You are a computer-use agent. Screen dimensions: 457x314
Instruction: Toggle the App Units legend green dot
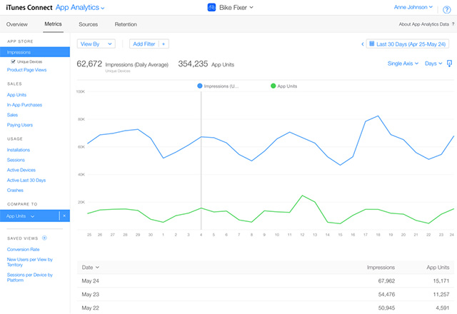pos(273,86)
